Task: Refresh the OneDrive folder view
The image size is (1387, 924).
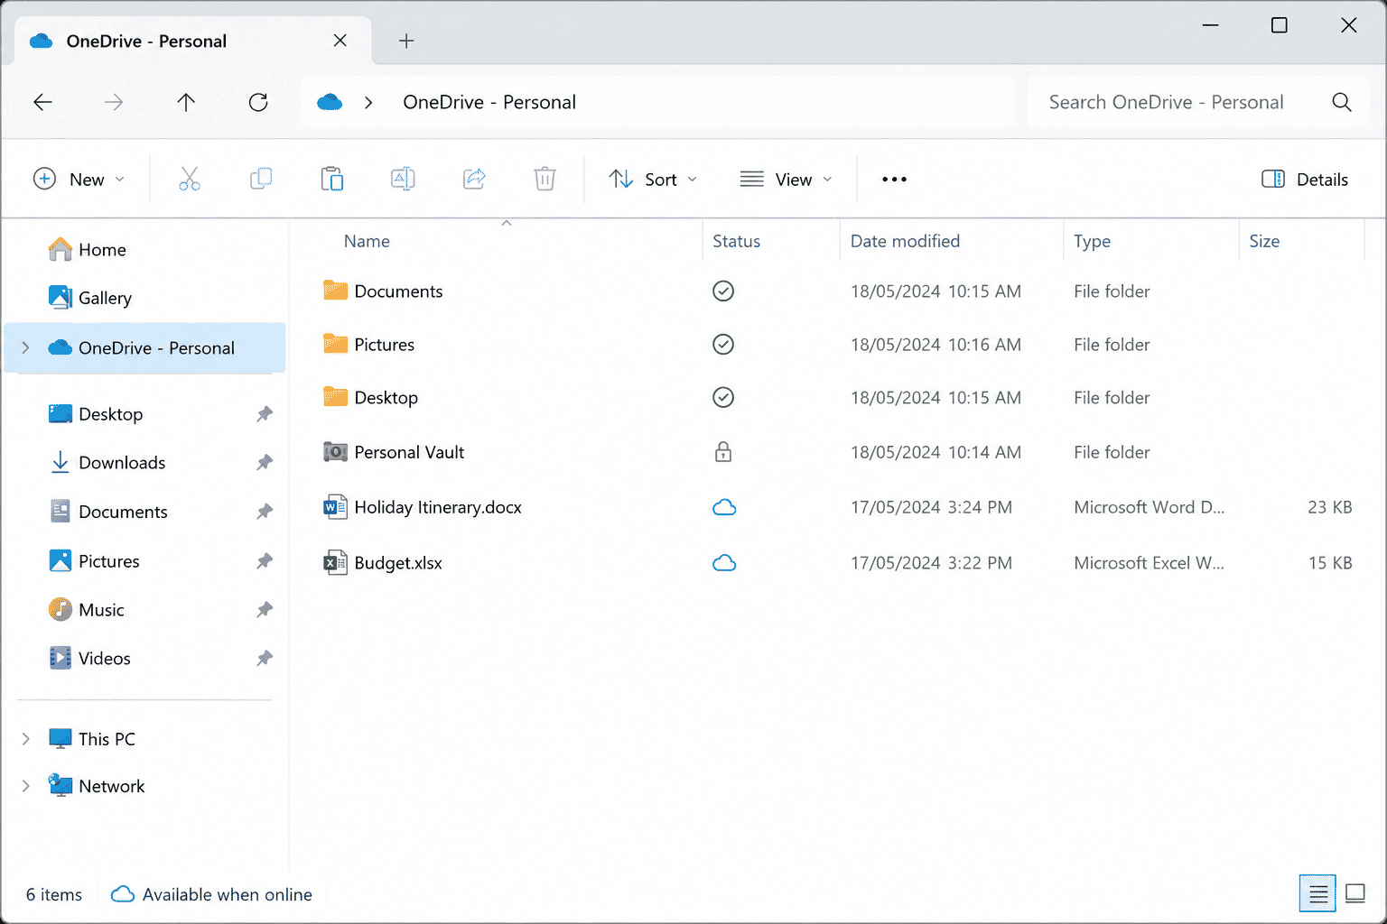Action: point(258,102)
